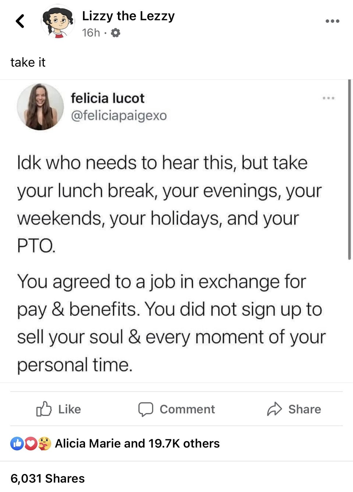Click the Comment button label
This screenshot has width=353, height=492.
[187, 409]
